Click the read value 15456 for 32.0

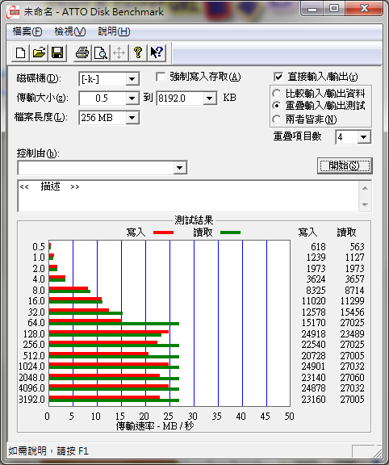(x=352, y=312)
